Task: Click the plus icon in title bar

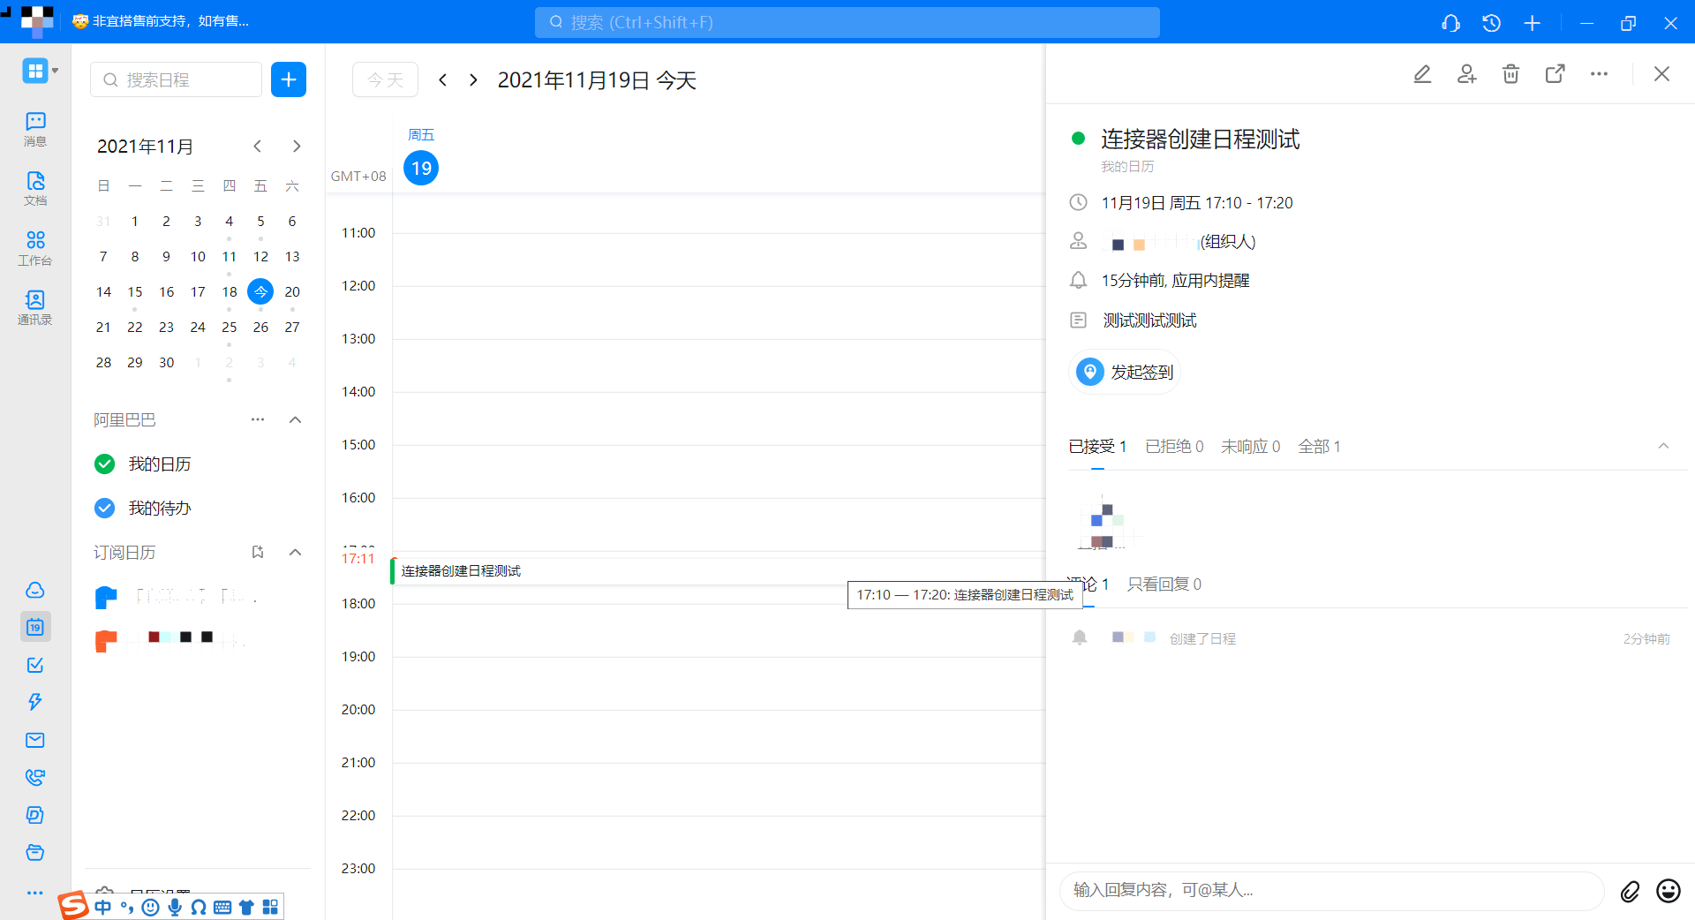Action: click(x=1533, y=23)
